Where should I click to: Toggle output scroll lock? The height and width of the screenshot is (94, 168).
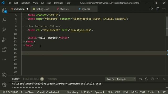click(146, 79)
